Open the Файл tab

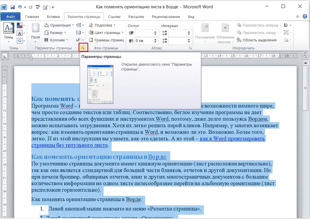pos(11,17)
